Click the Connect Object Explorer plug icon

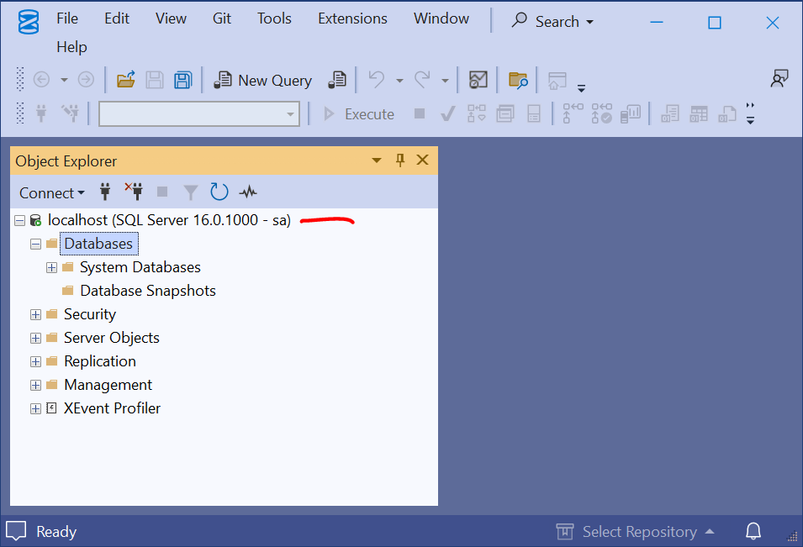pos(105,192)
